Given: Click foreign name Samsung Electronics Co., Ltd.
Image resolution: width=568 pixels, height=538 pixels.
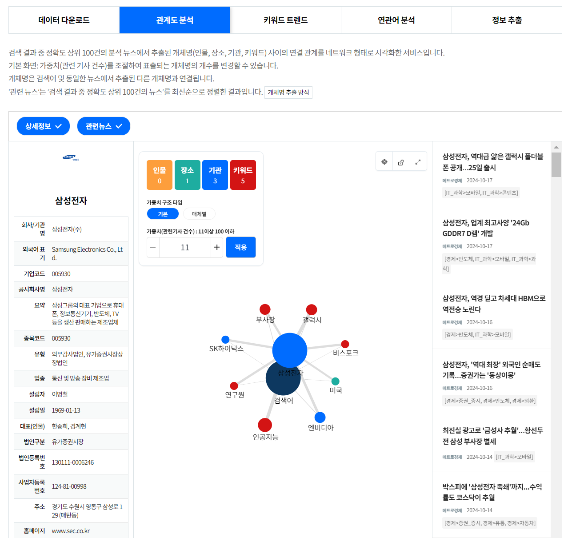Looking at the screenshot, I should [x=88, y=253].
